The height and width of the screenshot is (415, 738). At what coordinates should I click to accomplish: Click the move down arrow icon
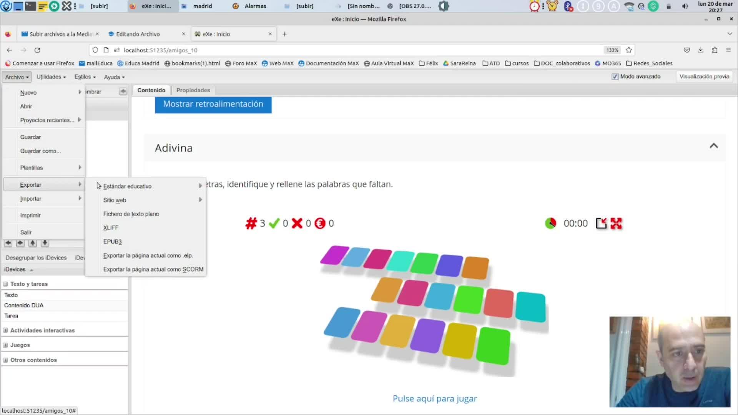(x=45, y=243)
